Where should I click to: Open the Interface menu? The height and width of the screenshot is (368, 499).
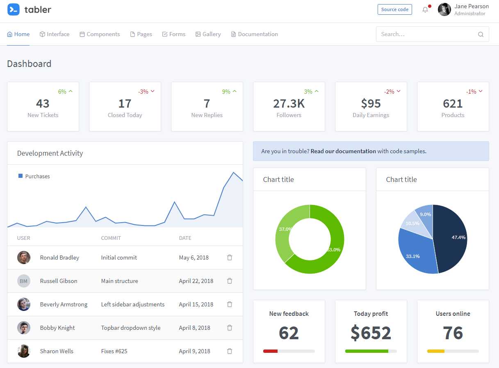[55, 34]
